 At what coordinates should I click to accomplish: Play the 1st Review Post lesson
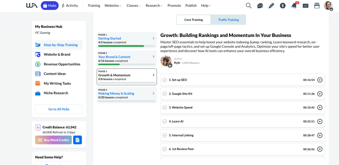(319, 149)
